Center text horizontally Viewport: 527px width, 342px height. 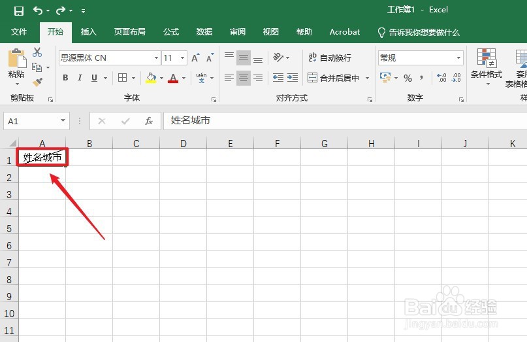coord(244,78)
